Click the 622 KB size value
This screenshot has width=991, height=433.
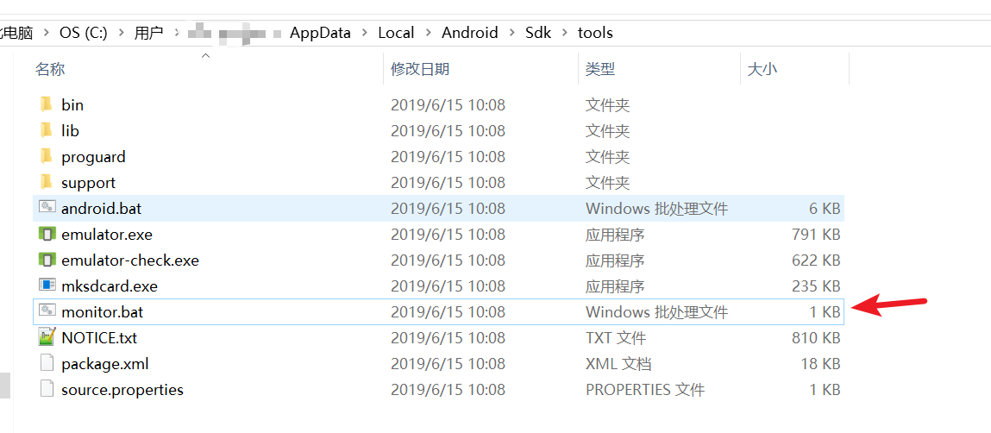pos(816,260)
